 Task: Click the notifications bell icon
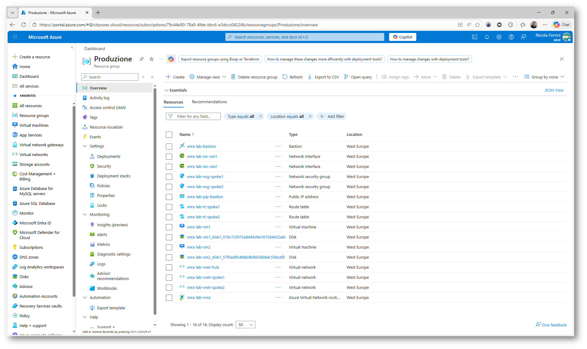[487, 37]
